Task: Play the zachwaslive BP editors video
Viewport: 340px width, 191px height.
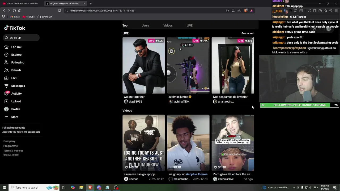Action: coord(233,143)
